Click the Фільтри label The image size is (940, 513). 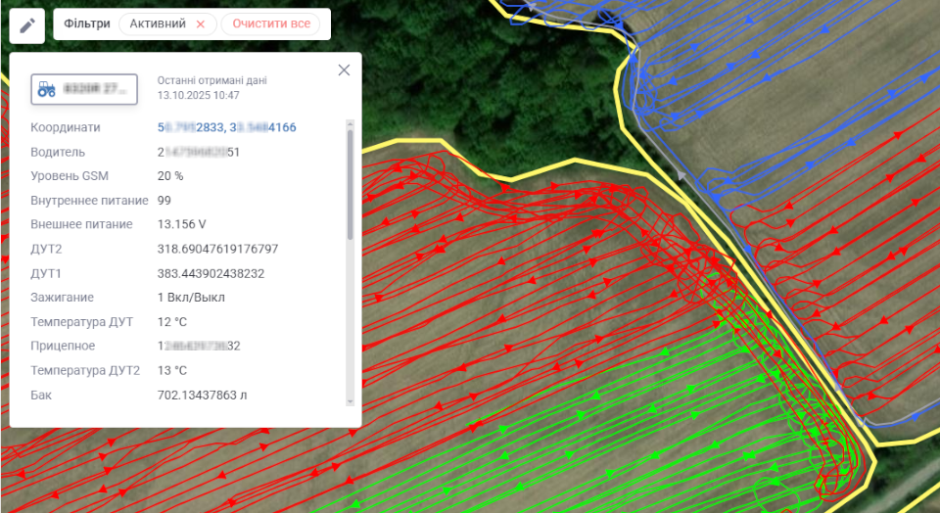point(87,23)
